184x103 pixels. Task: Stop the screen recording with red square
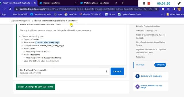pos(149,3)
